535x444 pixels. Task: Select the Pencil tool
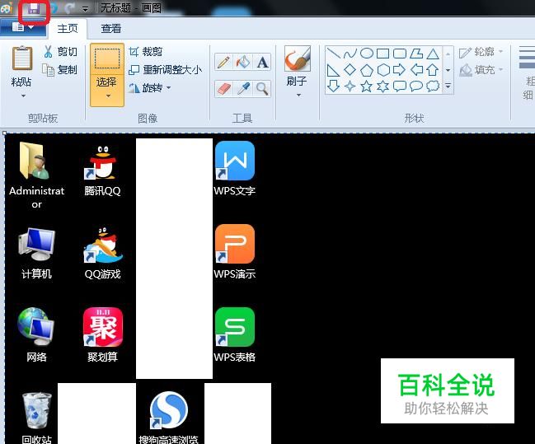(223, 63)
